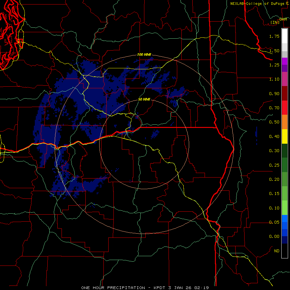Image resolution: width=290 pixels, height=290 pixels.
Task: Click the "OHA" product code label
Action: click(283, 19)
